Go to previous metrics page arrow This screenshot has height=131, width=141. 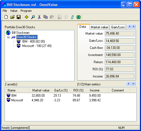pyautogui.click(x=128, y=84)
